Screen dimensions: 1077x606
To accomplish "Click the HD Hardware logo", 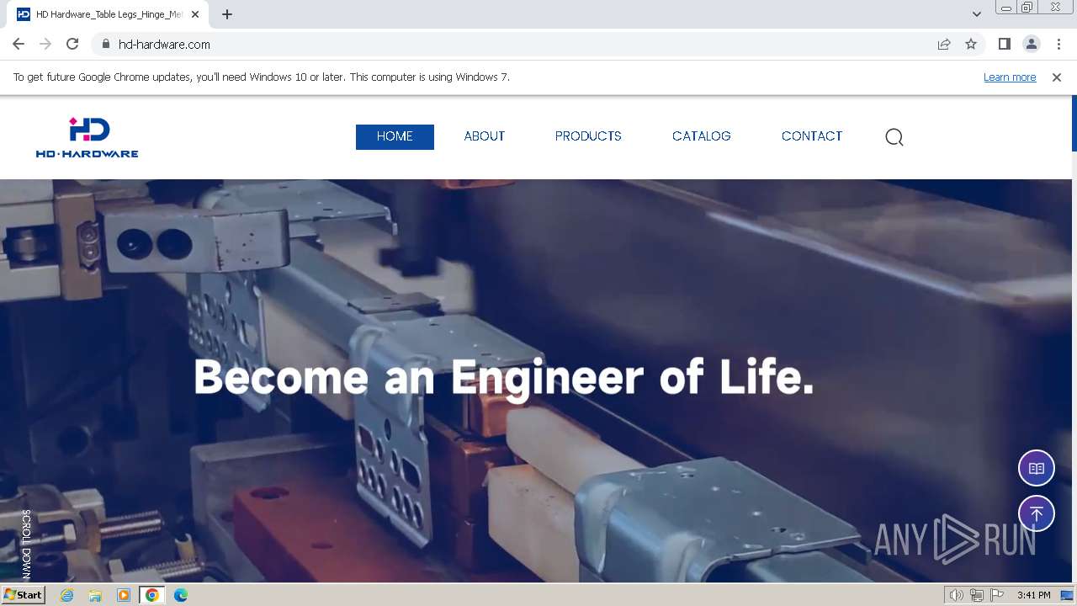I will click(x=88, y=137).
